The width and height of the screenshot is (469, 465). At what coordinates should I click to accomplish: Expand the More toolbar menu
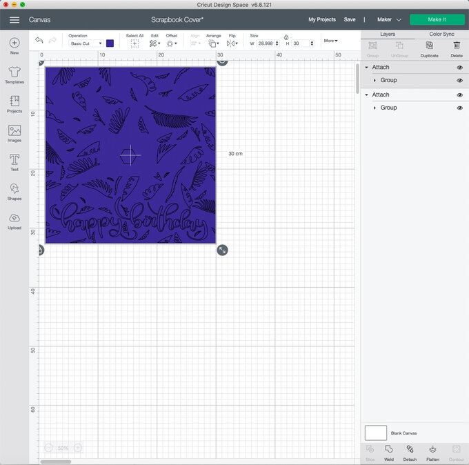pos(330,41)
